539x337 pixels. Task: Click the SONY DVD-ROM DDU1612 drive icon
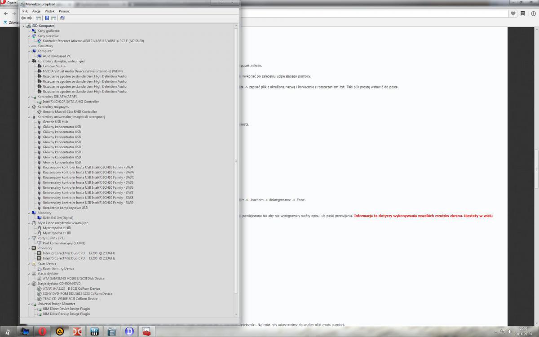tap(40, 293)
